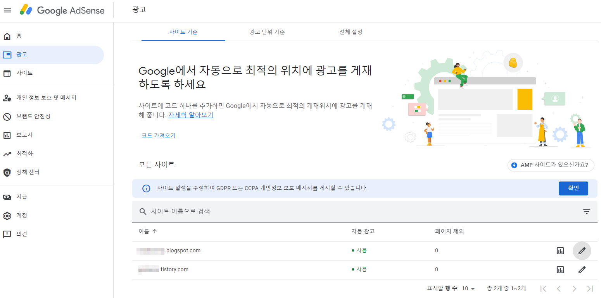The image size is (601, 298).
Task: Click the 광고 ad icon in sidebar
Action: (x=7, y=55)
